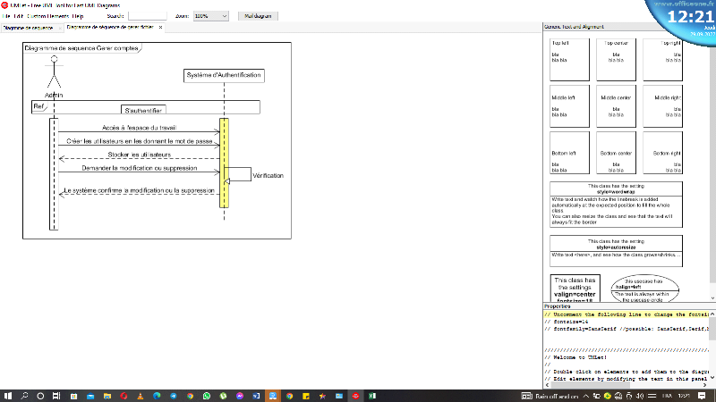Viewport: 716px width, 402px height.
Task: Open the File menu
Action: point(6,16)
